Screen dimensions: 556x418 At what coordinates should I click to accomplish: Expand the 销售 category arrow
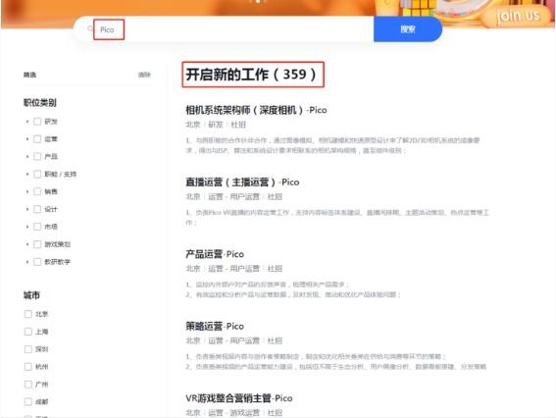click(27, 191)
